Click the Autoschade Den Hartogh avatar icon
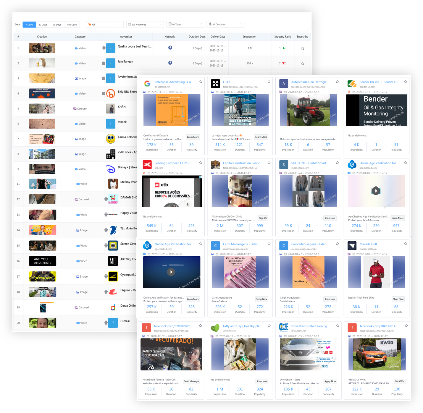The image size is (423, 413). (x=284, y=84)
